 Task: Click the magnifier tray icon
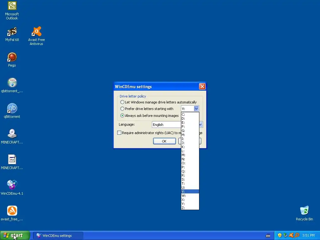(297, 235)
